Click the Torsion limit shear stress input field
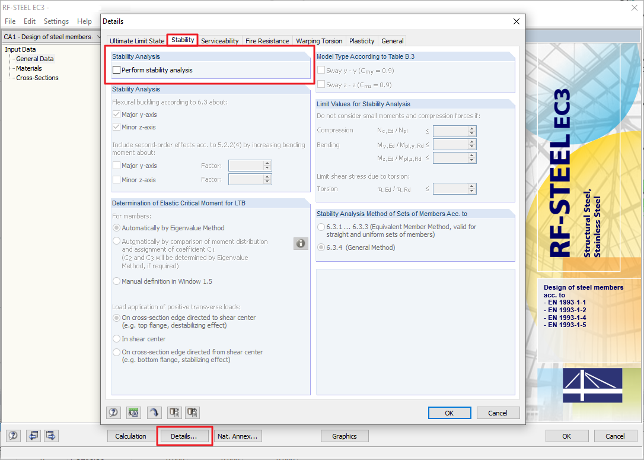 [452, 188]
